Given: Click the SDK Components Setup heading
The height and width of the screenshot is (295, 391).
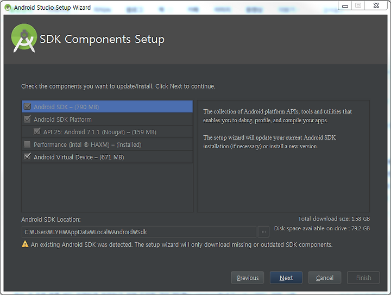Looking at the screenshot, I should coord(102,39).
